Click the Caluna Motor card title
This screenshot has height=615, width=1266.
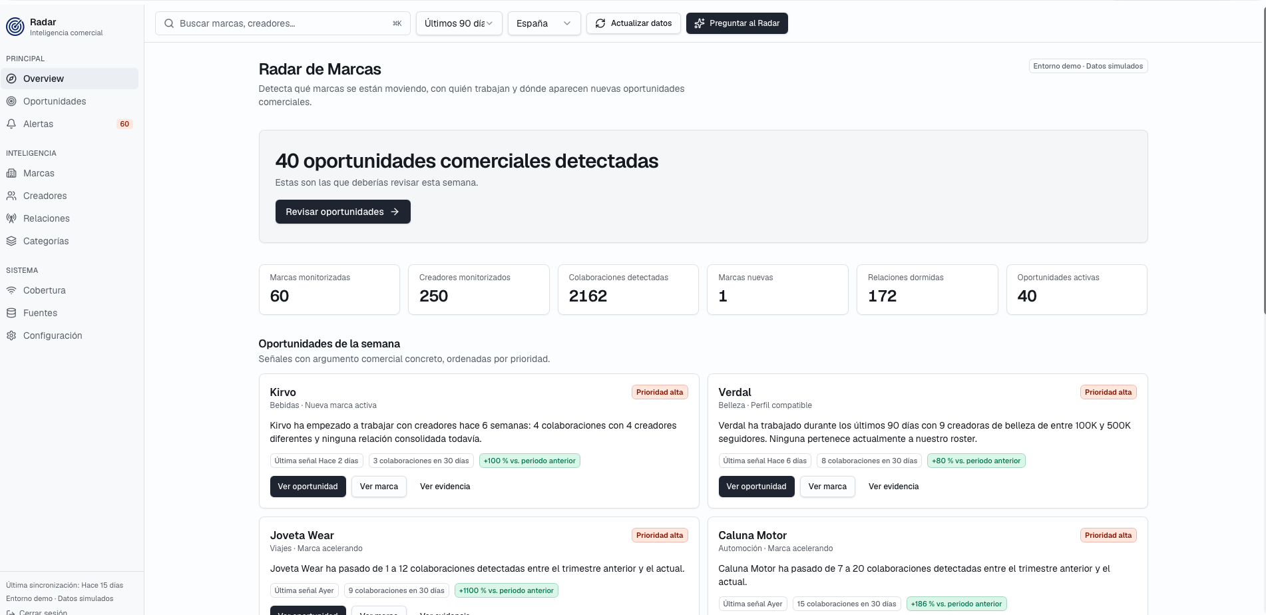(753, 535)
